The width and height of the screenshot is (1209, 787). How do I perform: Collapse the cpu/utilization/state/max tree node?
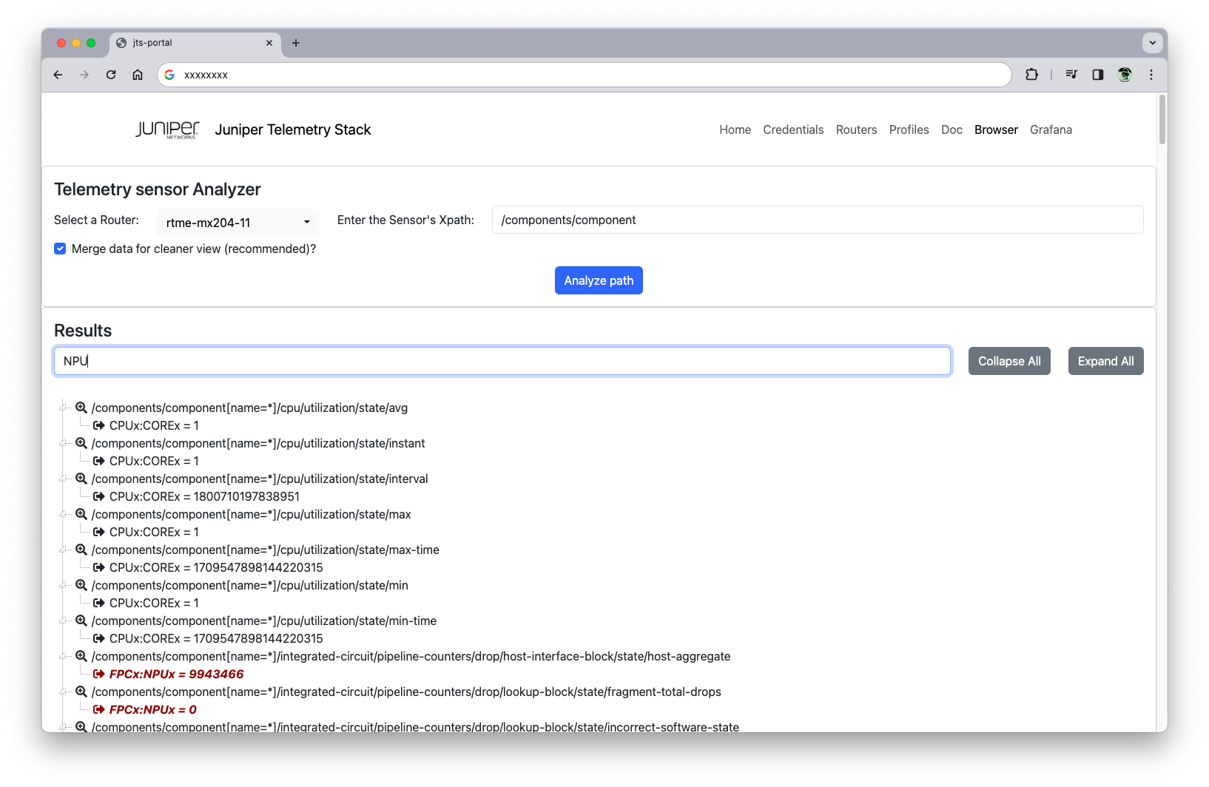click(x=63, y=514)
